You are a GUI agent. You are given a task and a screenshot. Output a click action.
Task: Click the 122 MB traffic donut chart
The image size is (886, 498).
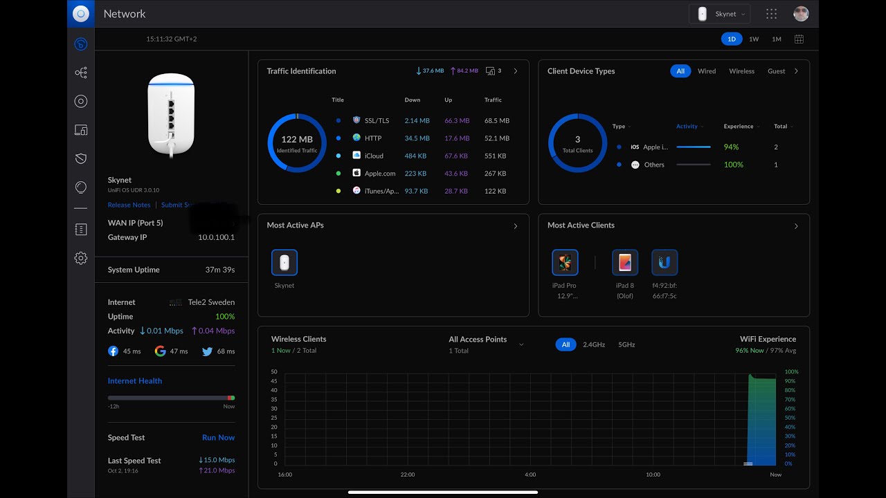(297, 143)
